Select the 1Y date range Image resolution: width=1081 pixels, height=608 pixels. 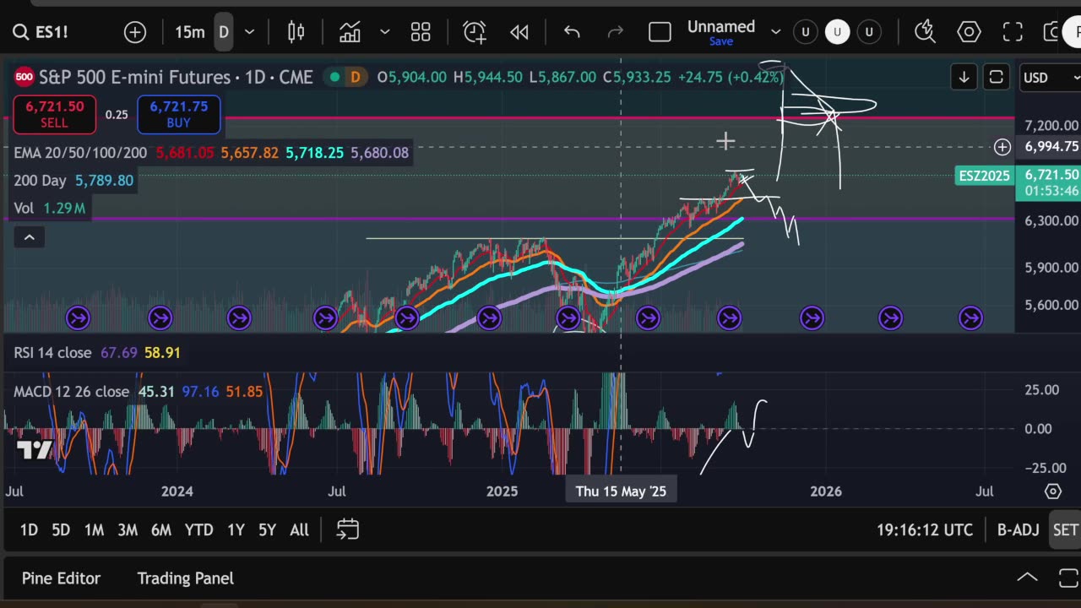(x=236, y=529)
